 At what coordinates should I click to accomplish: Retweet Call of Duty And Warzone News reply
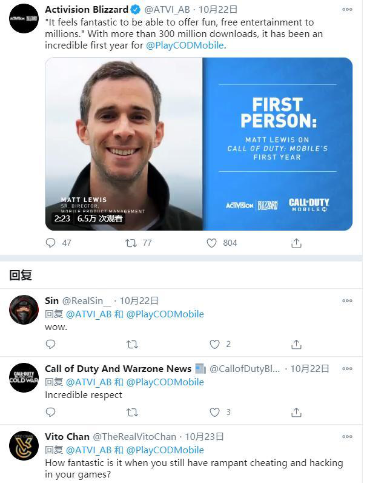132,412
